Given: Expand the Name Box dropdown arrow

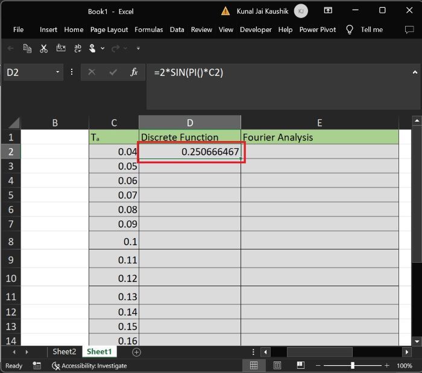Looking at the screenshot, I should point(58,72).
